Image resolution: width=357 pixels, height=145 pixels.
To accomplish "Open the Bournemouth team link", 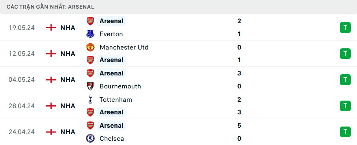I will click(x=120, y=86).
